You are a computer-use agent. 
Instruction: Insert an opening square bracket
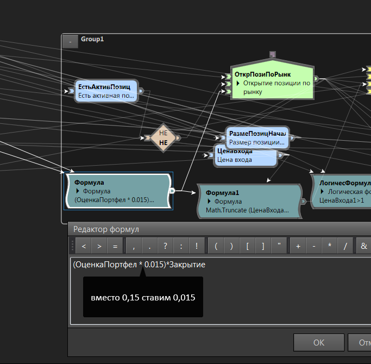247,246
